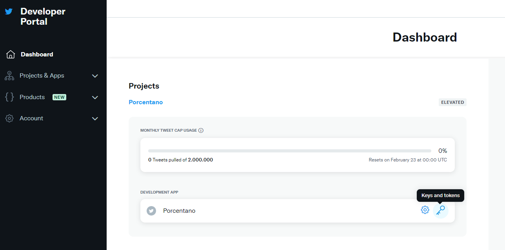Open the Porcentano project link
This screenshot has height=250, width=505.
145,102
